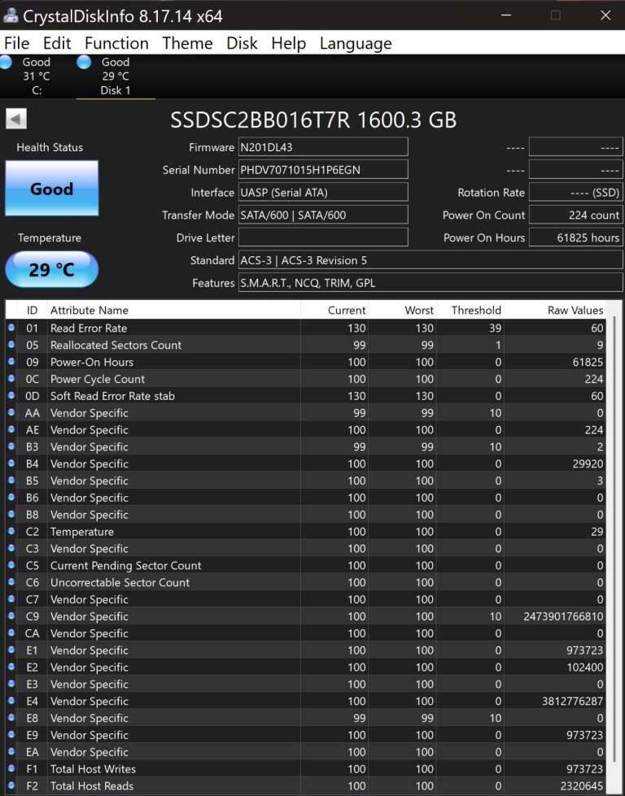Click status dot for Read Error Rate
Screen dimensions: 625x796
tap(11, 328)
